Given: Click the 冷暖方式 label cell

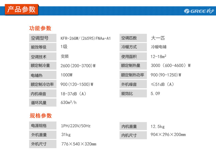Looking at the screenshot, I should click(133, 47).
